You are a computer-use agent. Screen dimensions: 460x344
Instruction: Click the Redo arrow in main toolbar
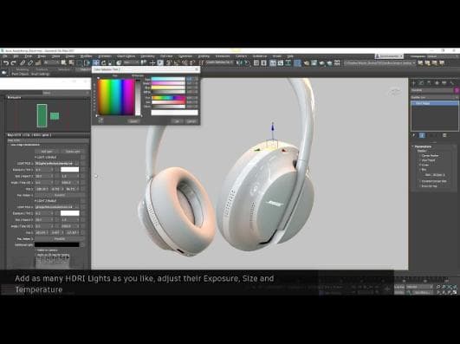coord(14,62)
